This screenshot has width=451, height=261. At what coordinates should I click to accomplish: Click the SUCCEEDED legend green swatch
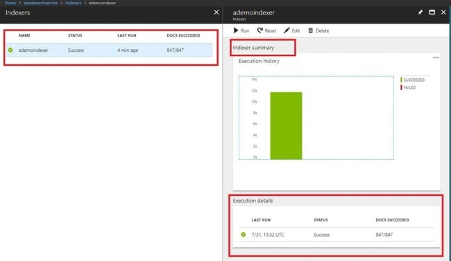(x=401, y=80)
